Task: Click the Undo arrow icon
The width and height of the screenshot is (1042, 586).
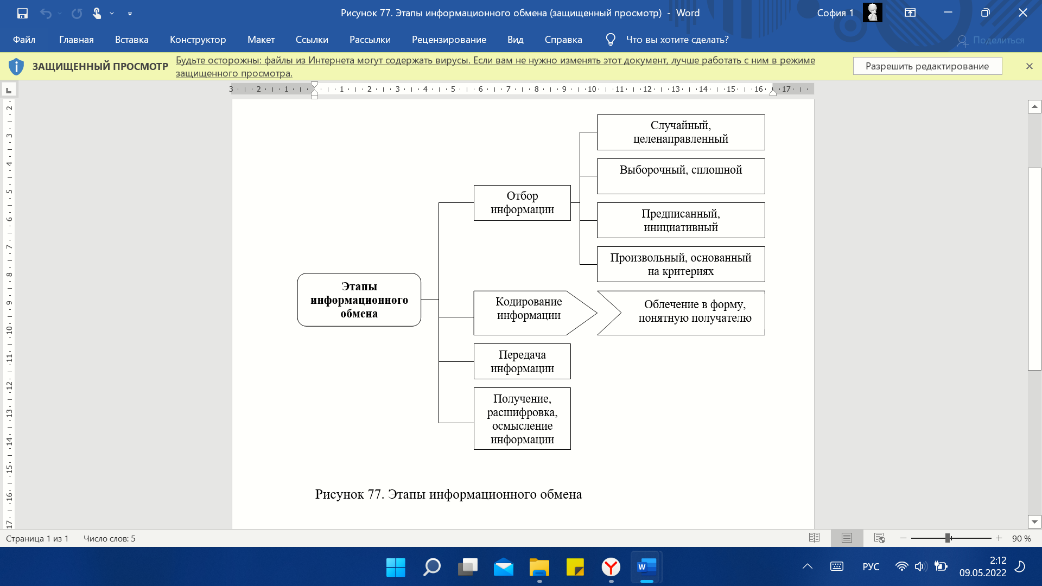Action: (x=46, y=13)
